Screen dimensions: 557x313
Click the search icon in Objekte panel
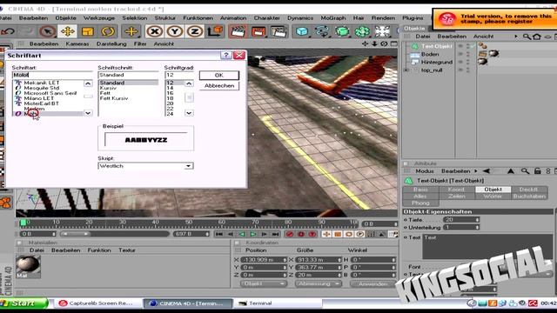point(527,37)
